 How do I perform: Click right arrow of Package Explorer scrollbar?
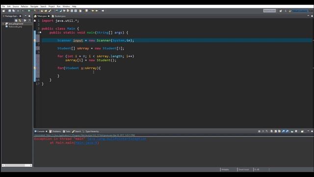30,165
